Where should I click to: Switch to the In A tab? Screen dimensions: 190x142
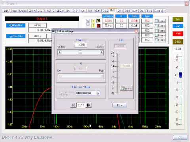click(x=68, y=11)
